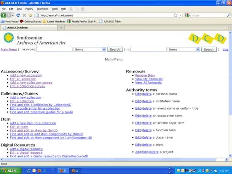The width and height of the screenshot is (232, 174).
Task: Open Edit a collection link
Action: pyautogui.click(x=22, y=101)
